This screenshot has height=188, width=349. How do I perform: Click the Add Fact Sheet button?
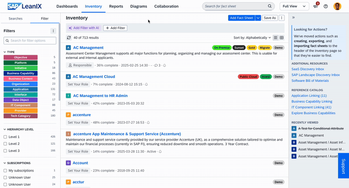tap(242, 18)
